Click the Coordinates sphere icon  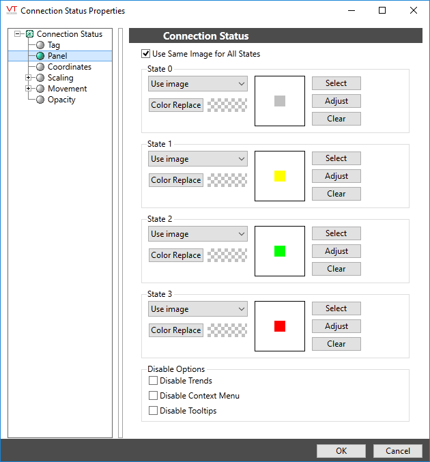click(40, 67)
